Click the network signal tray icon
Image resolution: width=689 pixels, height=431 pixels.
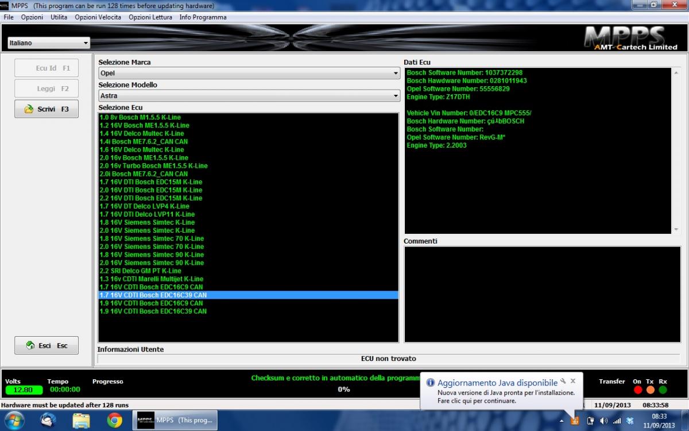pos(617,421)
